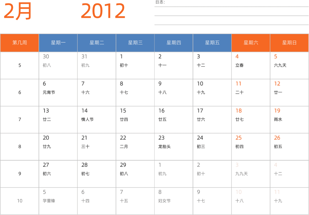309x215 pixels.
Task: Select date number 24
Action: tap(200, 138)
